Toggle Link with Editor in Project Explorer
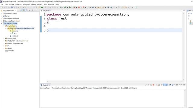Screen dimensions: 193x108 click(24, 10)
